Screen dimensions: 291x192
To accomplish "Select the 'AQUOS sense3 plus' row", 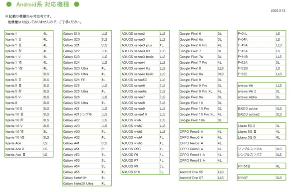I will click(145, 45).
